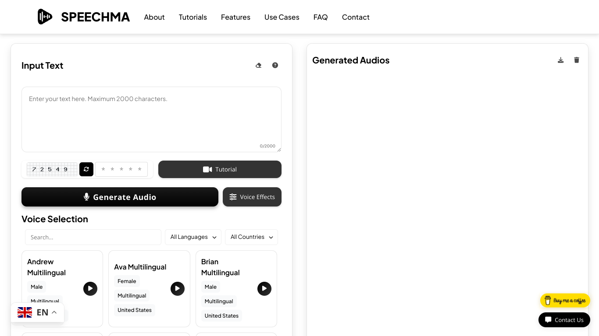Screen dimensions: 599x336
Task: Focus the voice search box
Action: tap(93, 237)
